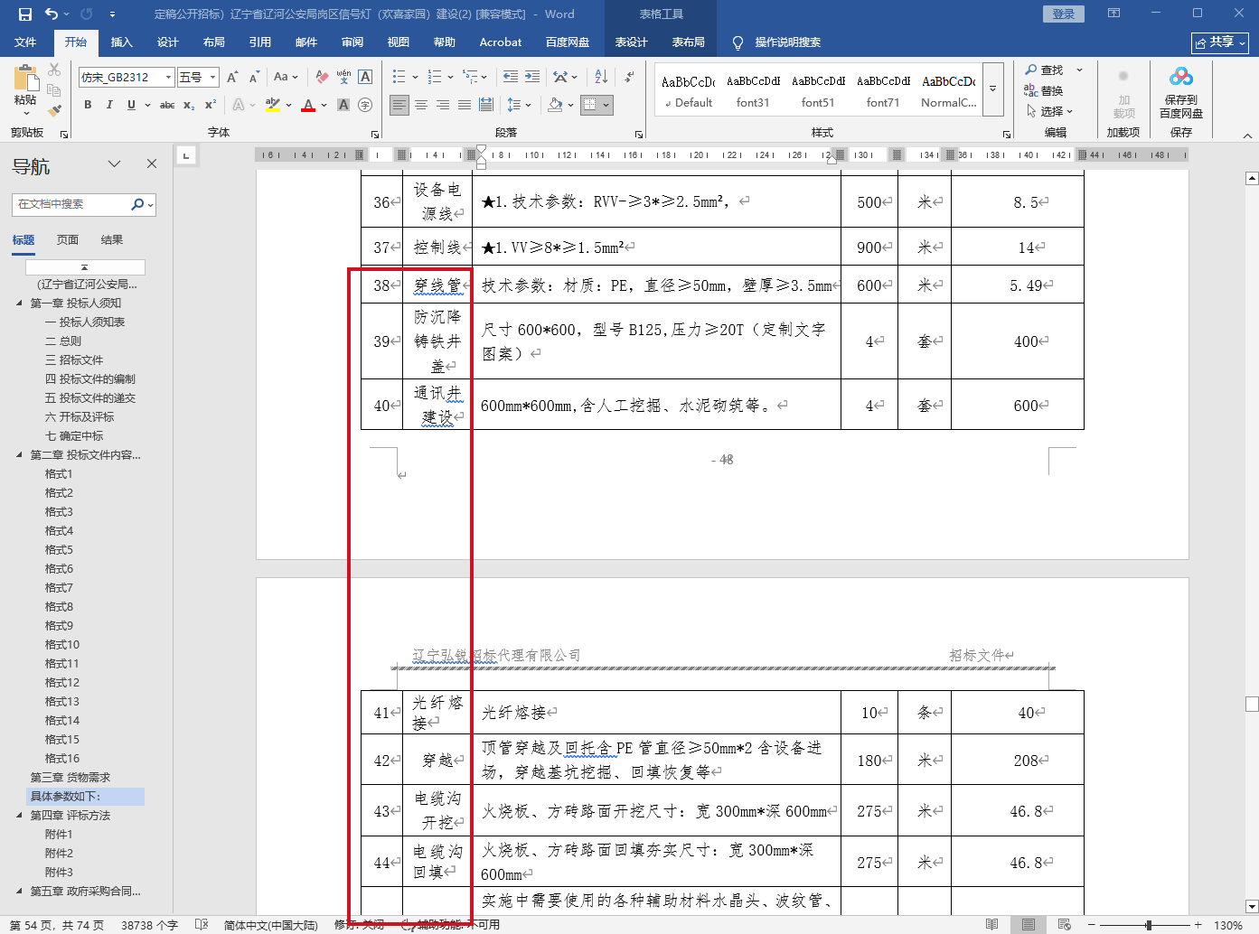Center-align the paragraph
The image size is (1259, 934).
(x=421, y=105)
